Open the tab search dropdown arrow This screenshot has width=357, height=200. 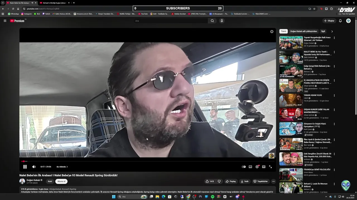click(x=3, y=3)
